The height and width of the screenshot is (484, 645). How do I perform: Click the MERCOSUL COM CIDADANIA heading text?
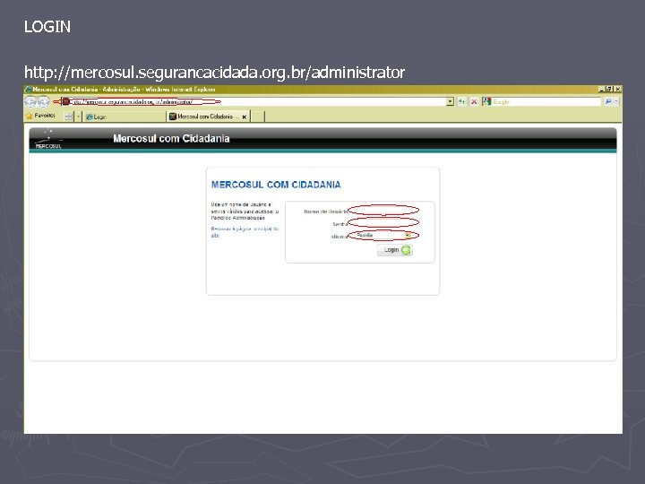point(276,185)
